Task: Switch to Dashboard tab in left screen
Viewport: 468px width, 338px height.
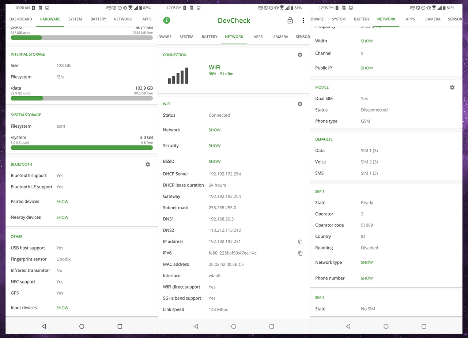Action: (x=20, y=19)
